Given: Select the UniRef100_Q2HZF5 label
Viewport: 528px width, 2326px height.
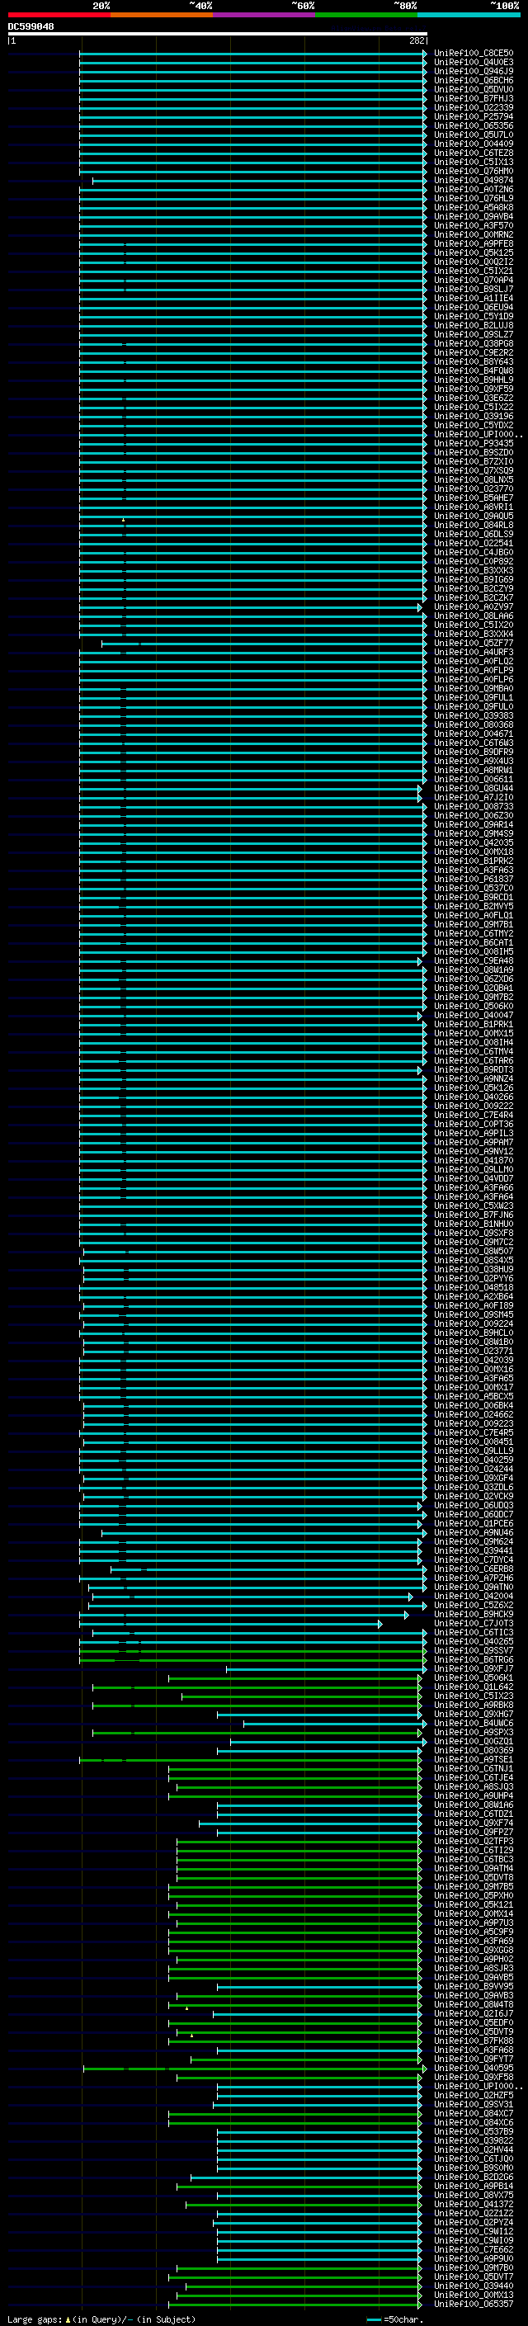Looking at the screenshot, I should (474, 2096).
